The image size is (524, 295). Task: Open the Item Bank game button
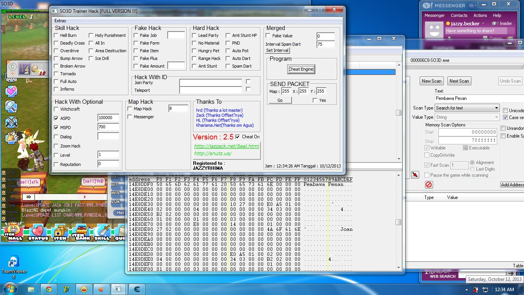(81, 232)
